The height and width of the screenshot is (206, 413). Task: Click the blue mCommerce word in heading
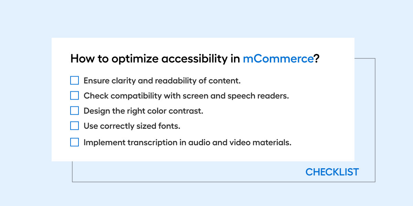coord(278,59)
